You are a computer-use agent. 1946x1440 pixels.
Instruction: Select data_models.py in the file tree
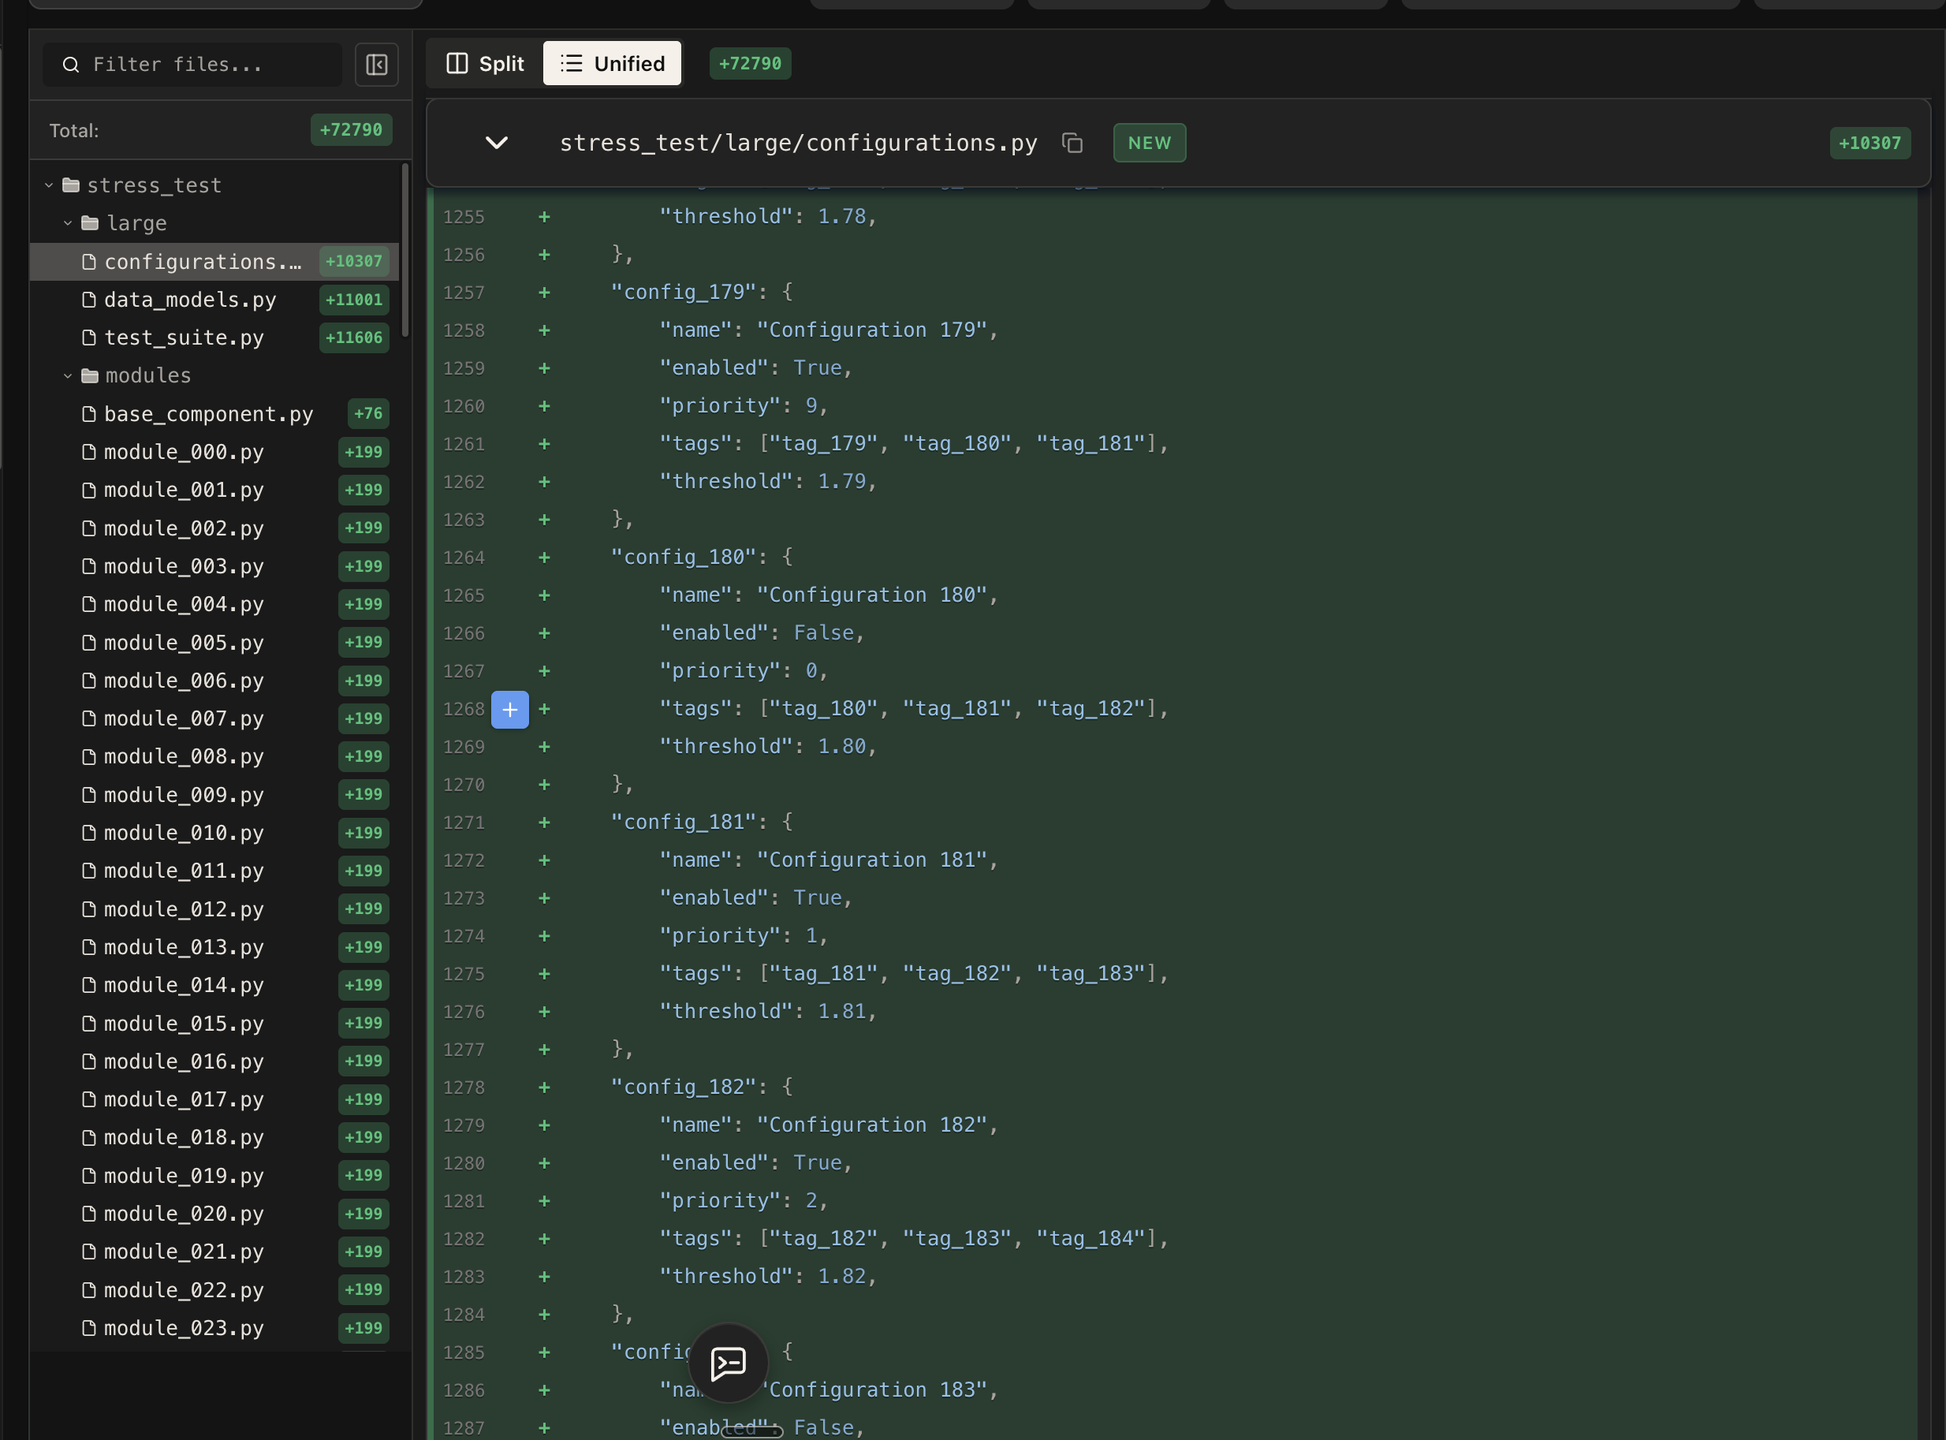(189, 299)
